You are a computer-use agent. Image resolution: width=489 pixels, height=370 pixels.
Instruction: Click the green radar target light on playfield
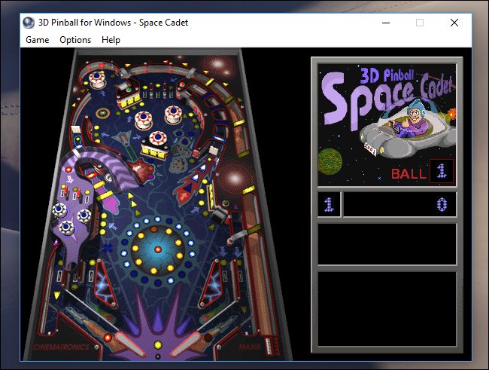click(102, 113)
